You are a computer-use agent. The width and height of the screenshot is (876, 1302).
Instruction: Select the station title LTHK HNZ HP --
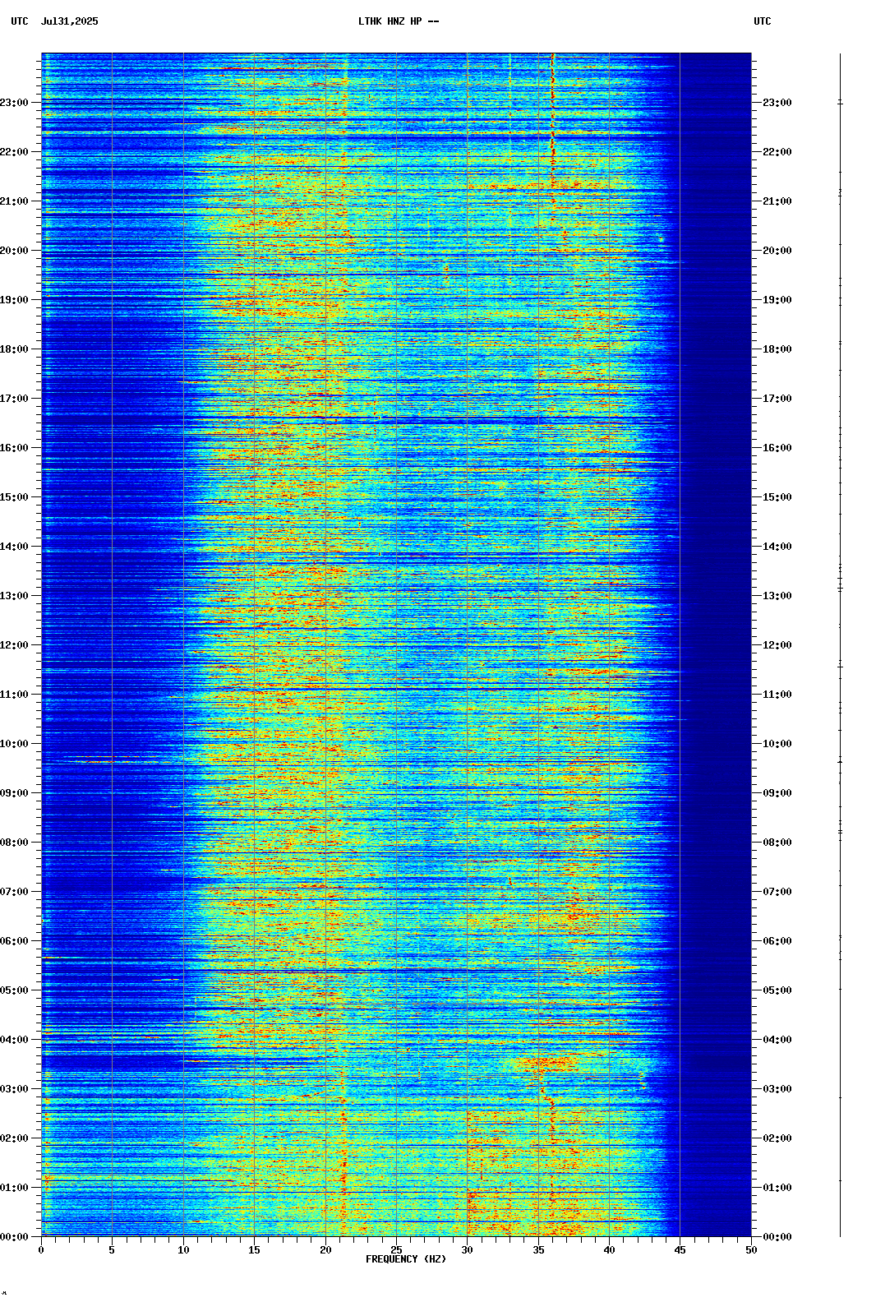(x=399, y=21)
